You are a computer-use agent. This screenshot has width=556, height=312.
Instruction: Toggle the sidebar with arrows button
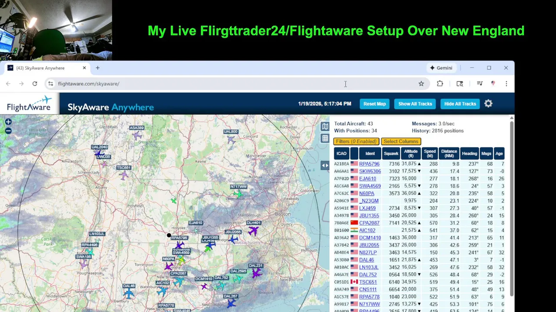tap(325, 165)
